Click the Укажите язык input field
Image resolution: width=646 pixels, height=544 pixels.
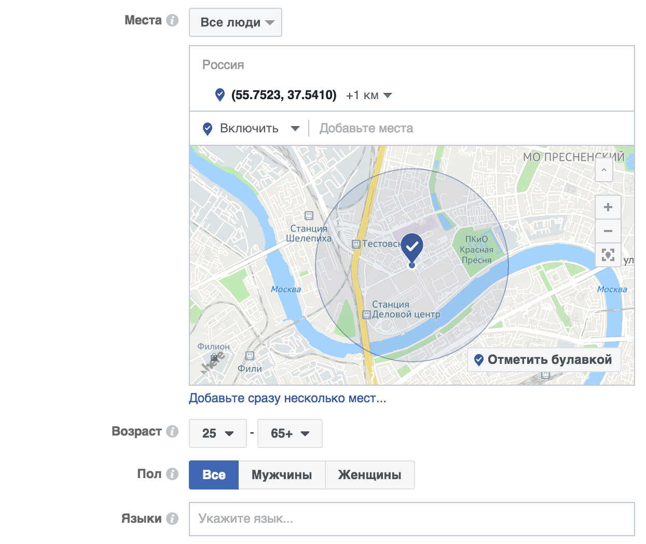412,519
